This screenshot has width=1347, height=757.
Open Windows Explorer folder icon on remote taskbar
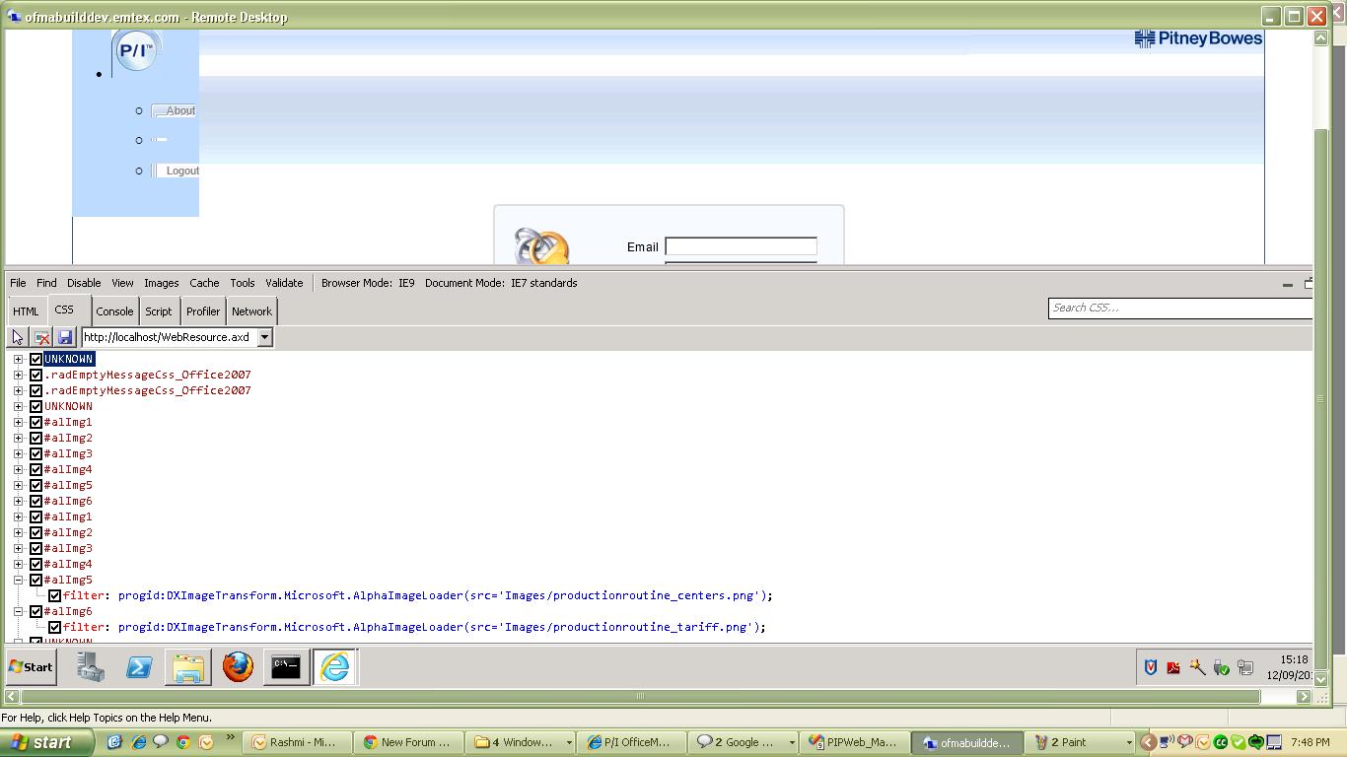click(x=187, y=667)
